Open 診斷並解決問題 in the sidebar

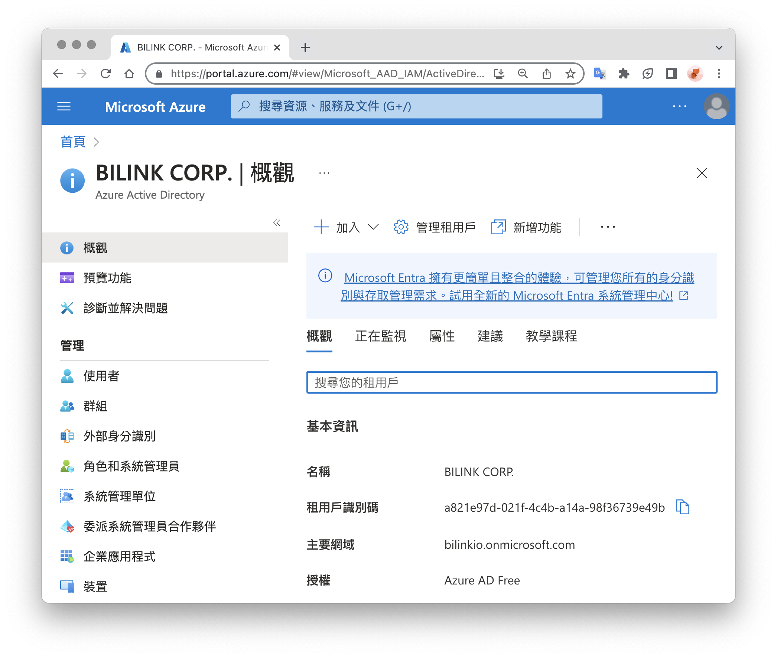click(x=125, y=308)
